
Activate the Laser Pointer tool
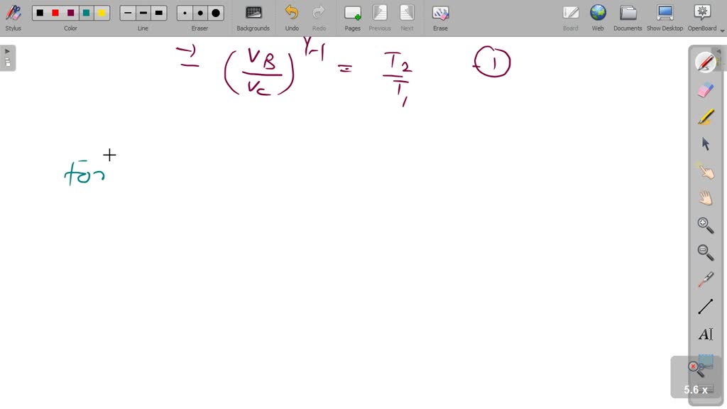(x=705, y=278)
